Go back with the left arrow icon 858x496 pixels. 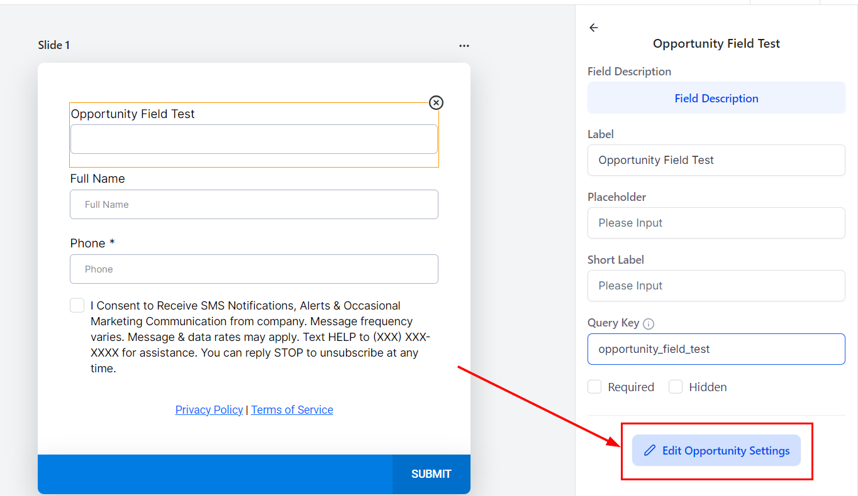coord(593,28)
